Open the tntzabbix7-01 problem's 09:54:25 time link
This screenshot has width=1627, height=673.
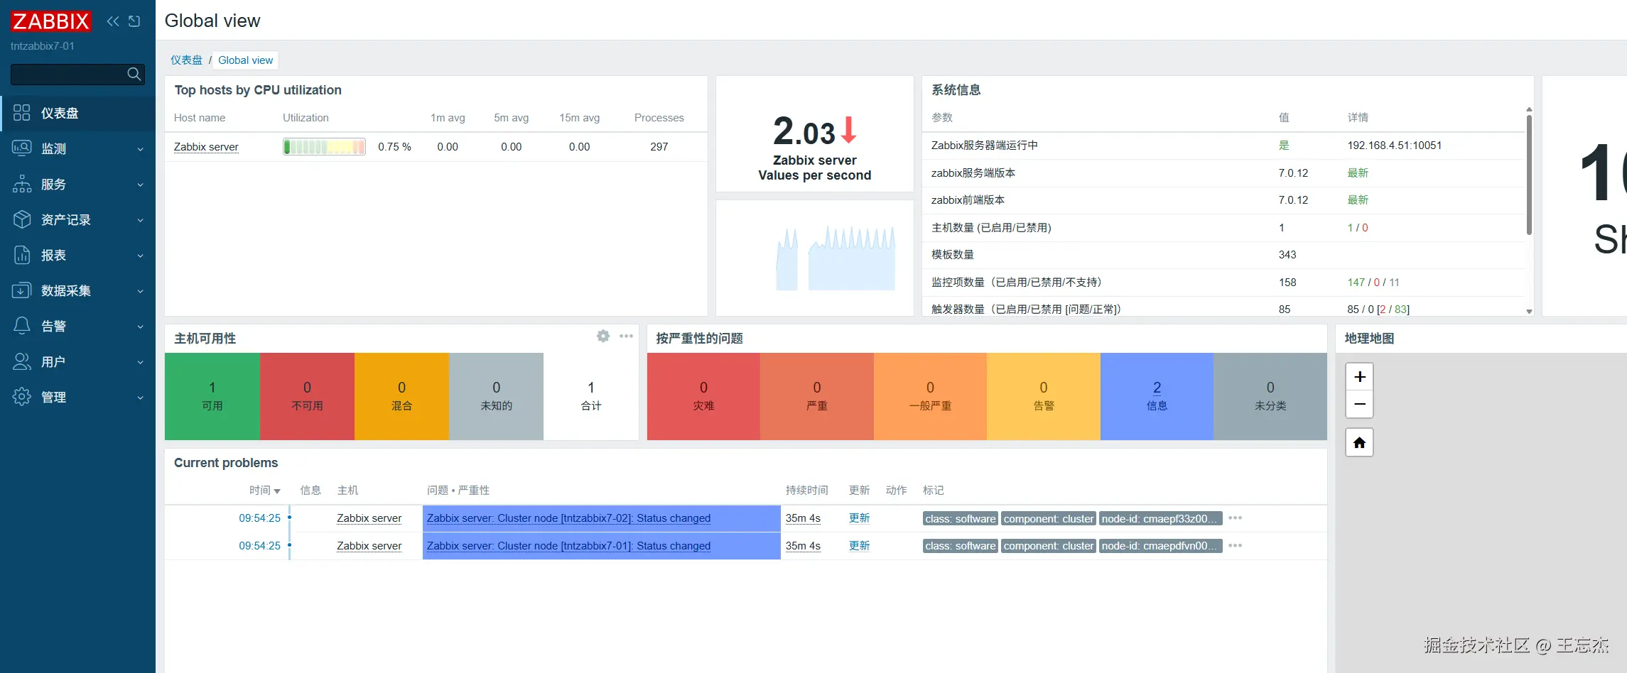(259, 546)
